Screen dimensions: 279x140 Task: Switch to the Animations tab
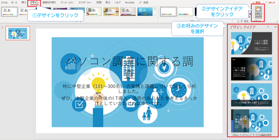pyautogui.click(x=67, y=2)
